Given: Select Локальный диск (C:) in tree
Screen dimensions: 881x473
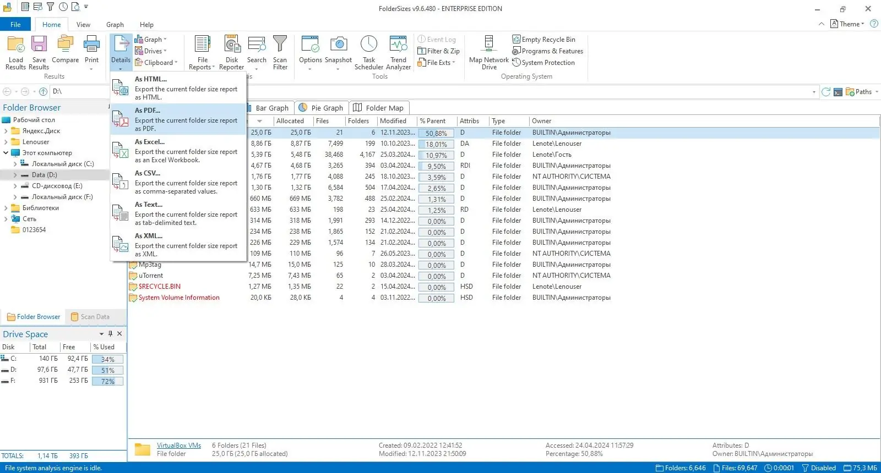Looking at the screenshot, I should [63, 164].
